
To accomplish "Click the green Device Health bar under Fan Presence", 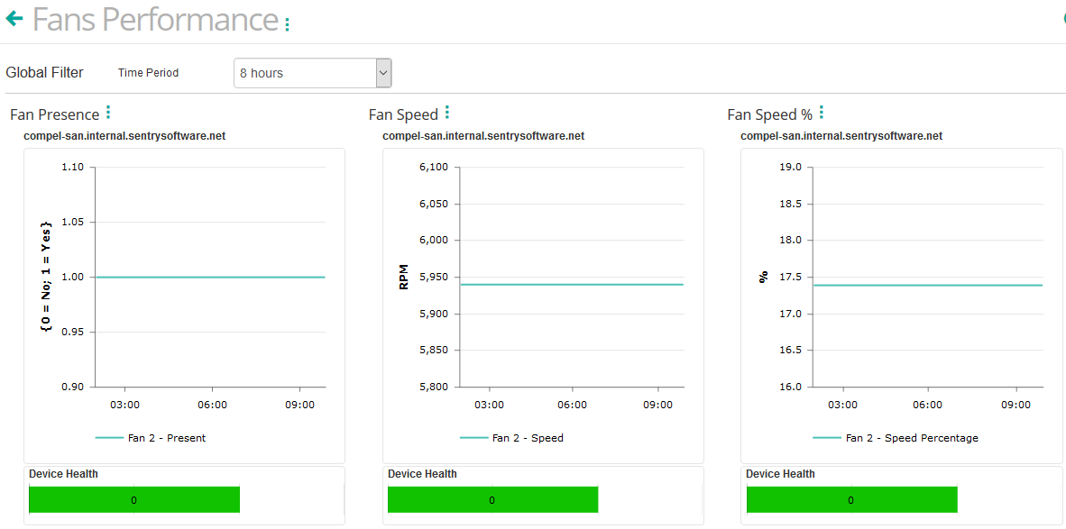I will (133, 498).
